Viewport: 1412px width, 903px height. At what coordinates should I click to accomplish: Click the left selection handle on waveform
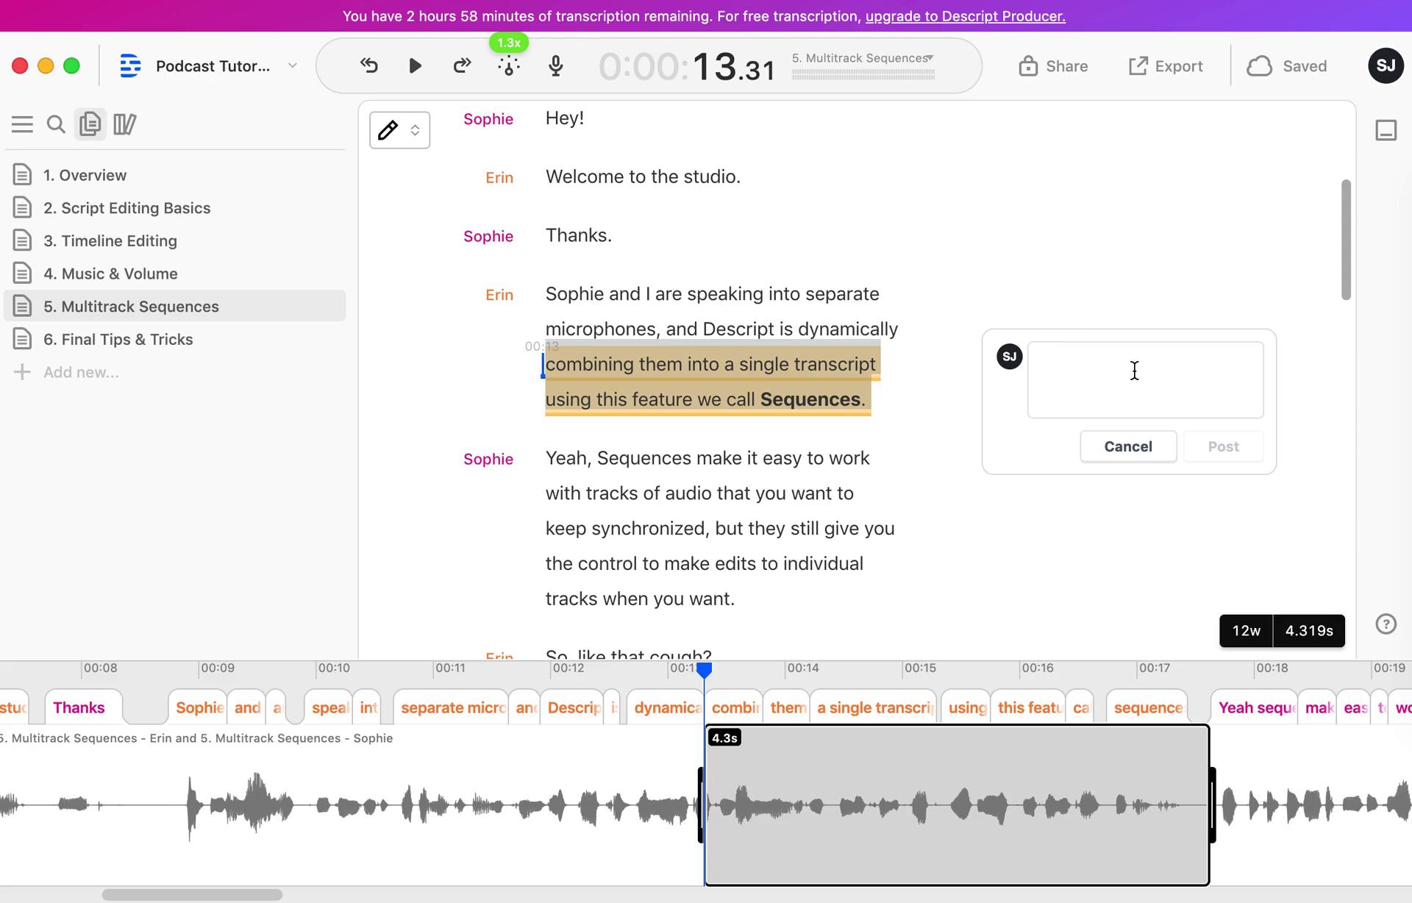click(x=700, y=805)
